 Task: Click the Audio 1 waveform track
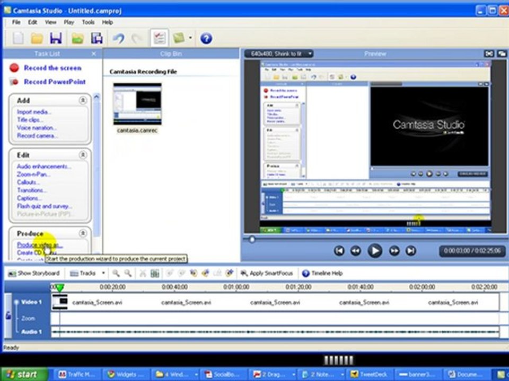[x=275, y=332]
